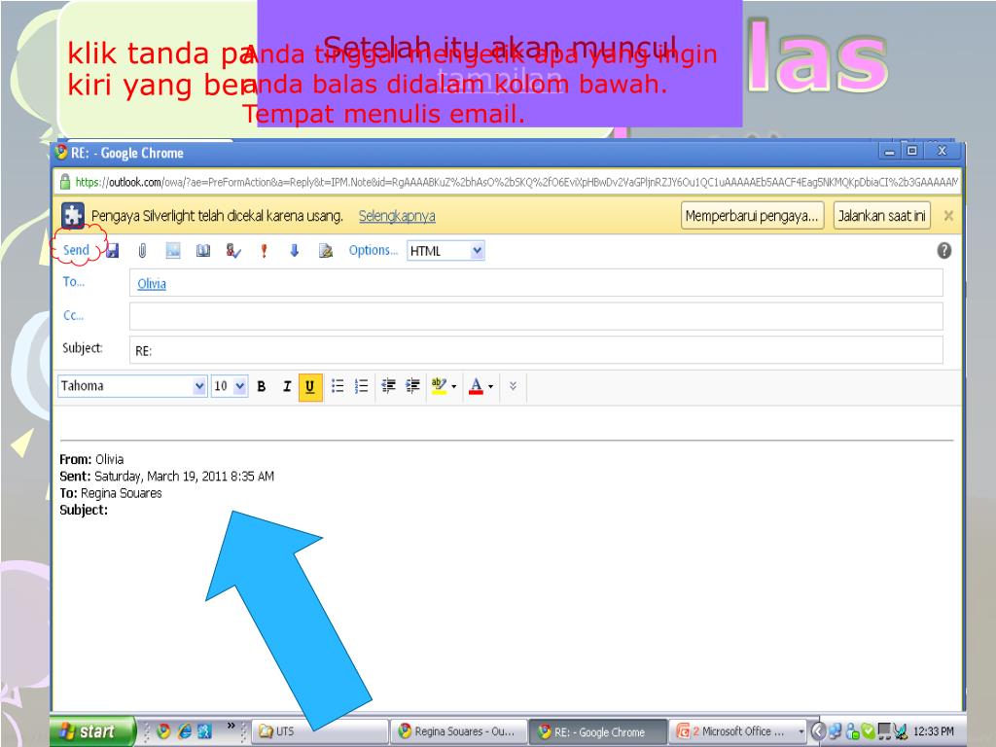Screen dimensions: 996x747
Task: Click the Decrease Indent icon
Action: point(389,386)
